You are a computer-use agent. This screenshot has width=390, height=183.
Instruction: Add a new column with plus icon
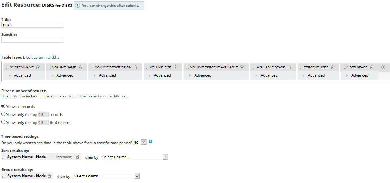[383, 67]
